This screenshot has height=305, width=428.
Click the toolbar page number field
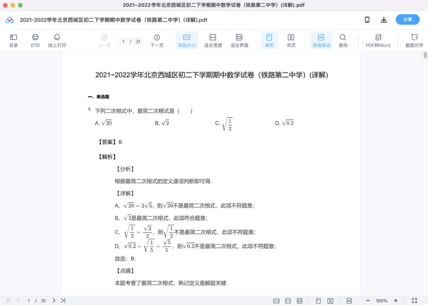coord(123,42)
